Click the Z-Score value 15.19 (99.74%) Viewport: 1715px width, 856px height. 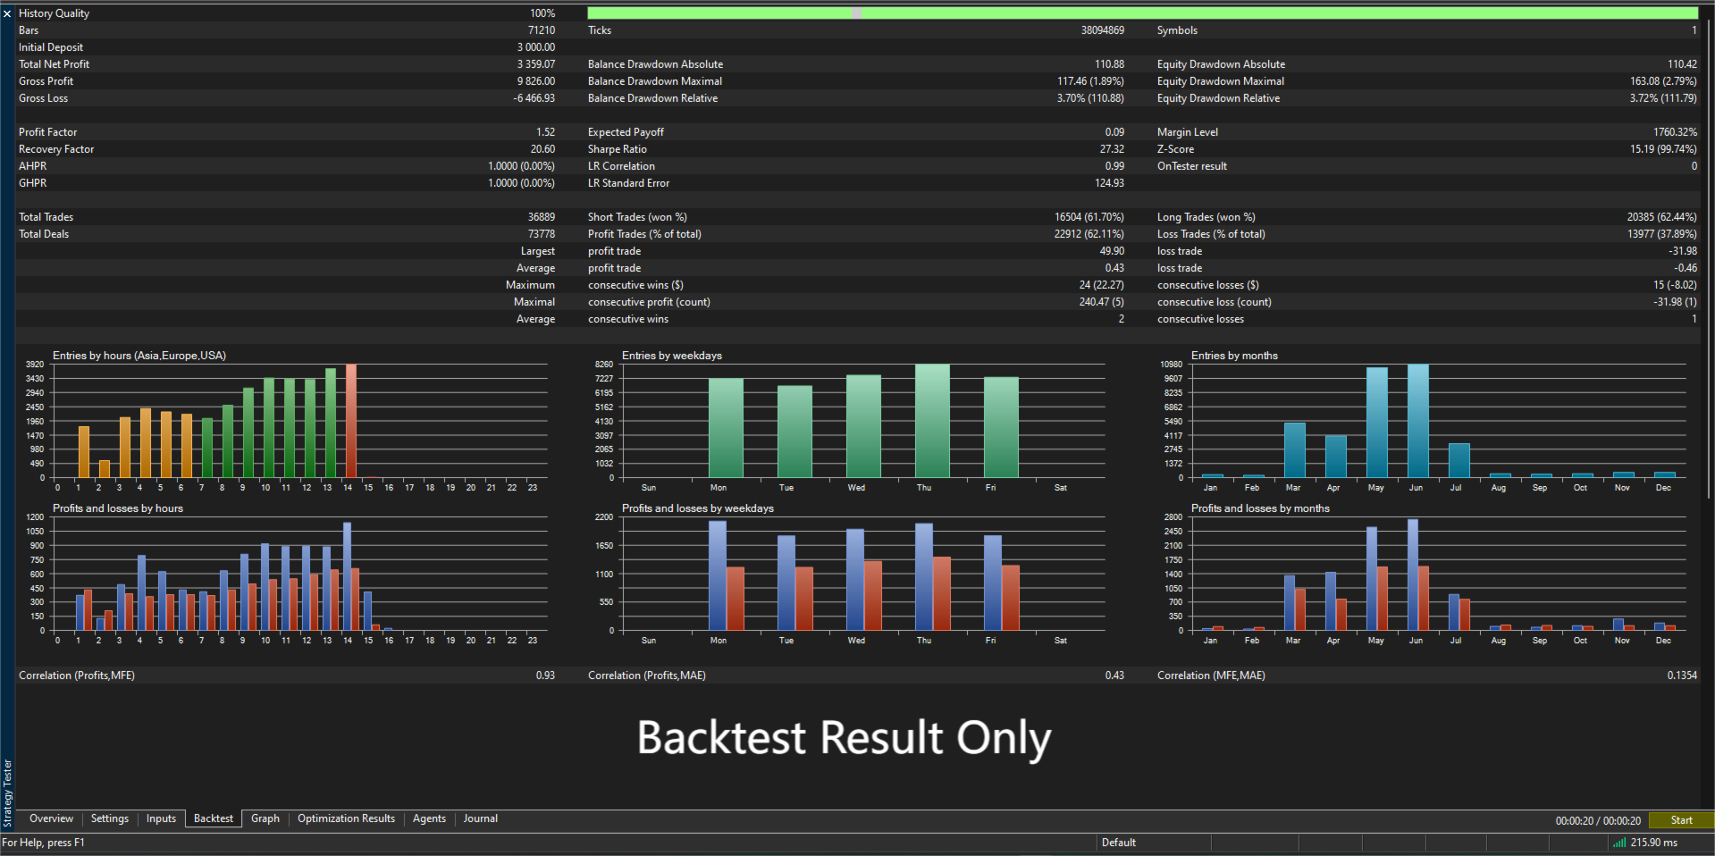[x=1663, y=149]
